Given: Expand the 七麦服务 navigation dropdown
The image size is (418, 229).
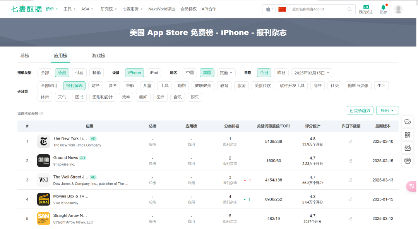Looking at the screenshot, I should pos(132,9).
